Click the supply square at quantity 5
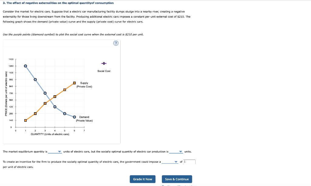 tap(64, 89)
